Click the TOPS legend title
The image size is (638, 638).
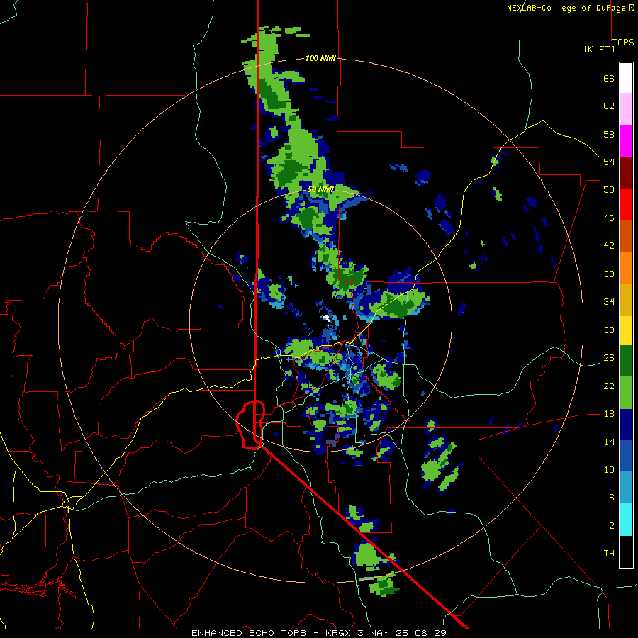tap(623, 42)
